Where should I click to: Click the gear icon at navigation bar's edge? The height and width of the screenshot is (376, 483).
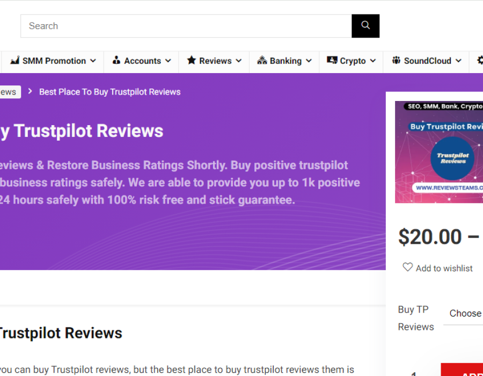pyautogui.click(x=479, y=61)
